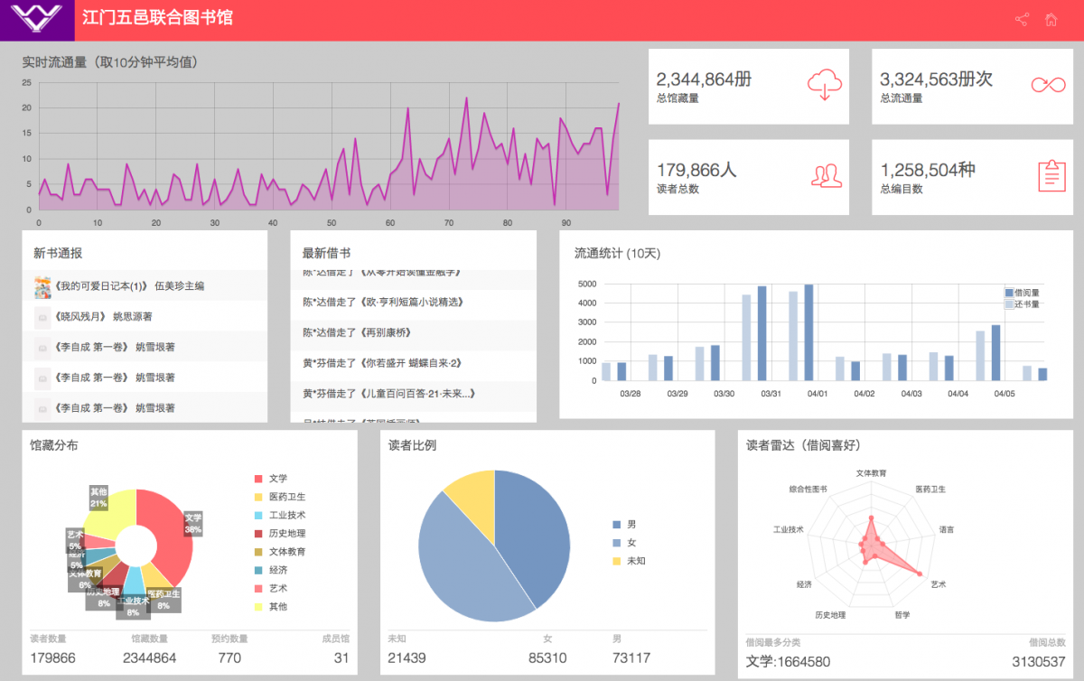Click the readers icon beside 读者总数
Screen dimensions: 1084x681
(826, 175)
